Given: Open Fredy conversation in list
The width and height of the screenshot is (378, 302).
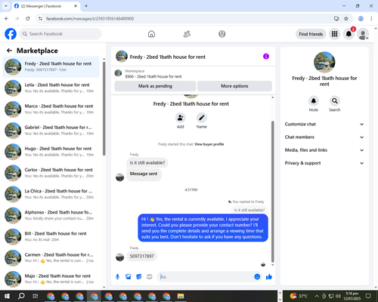Looking at the screenshot, I should click(x=51, y=67).
